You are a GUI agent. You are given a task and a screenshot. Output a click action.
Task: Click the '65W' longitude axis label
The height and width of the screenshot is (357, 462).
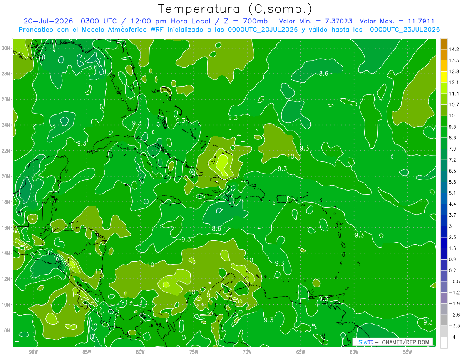tap(301, 352)
